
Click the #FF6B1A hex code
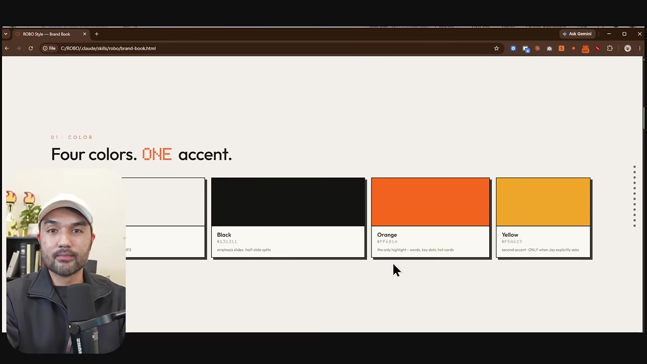[387, 242]
